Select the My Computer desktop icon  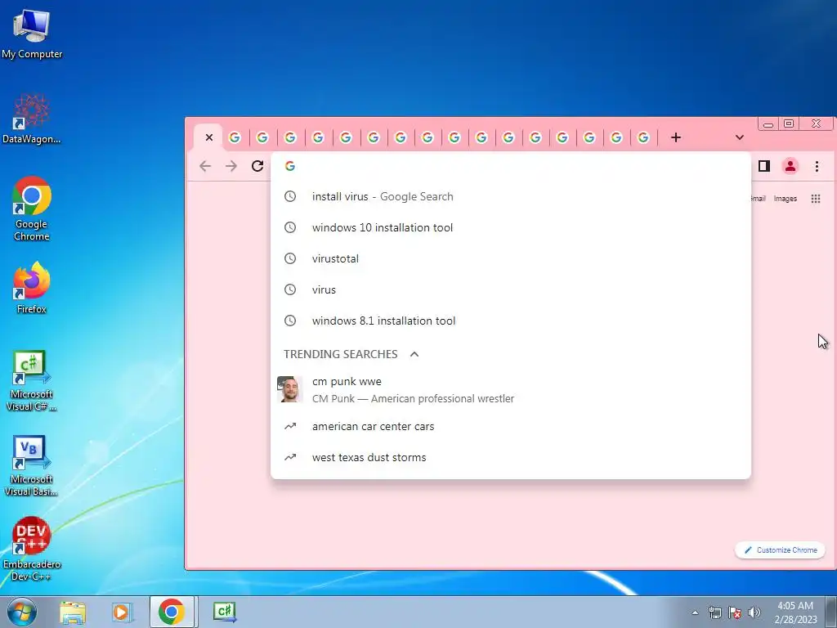click(32, 33)
